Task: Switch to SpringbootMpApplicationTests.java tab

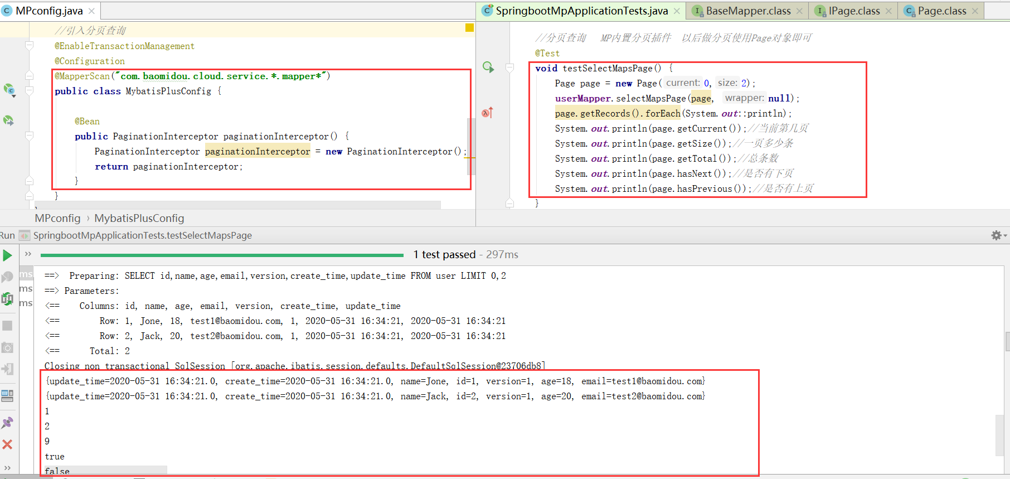Action: [x=581, y=11]
